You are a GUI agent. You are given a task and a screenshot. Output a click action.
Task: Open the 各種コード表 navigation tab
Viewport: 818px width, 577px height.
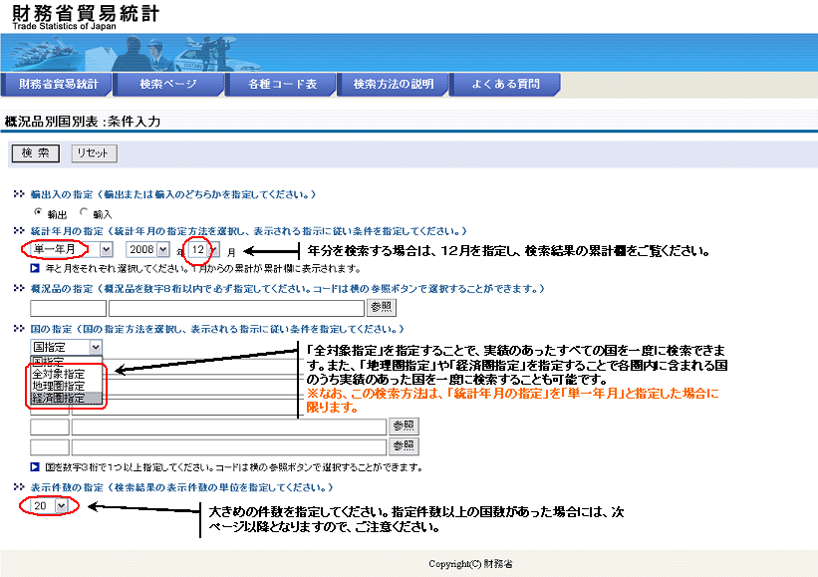283,85
